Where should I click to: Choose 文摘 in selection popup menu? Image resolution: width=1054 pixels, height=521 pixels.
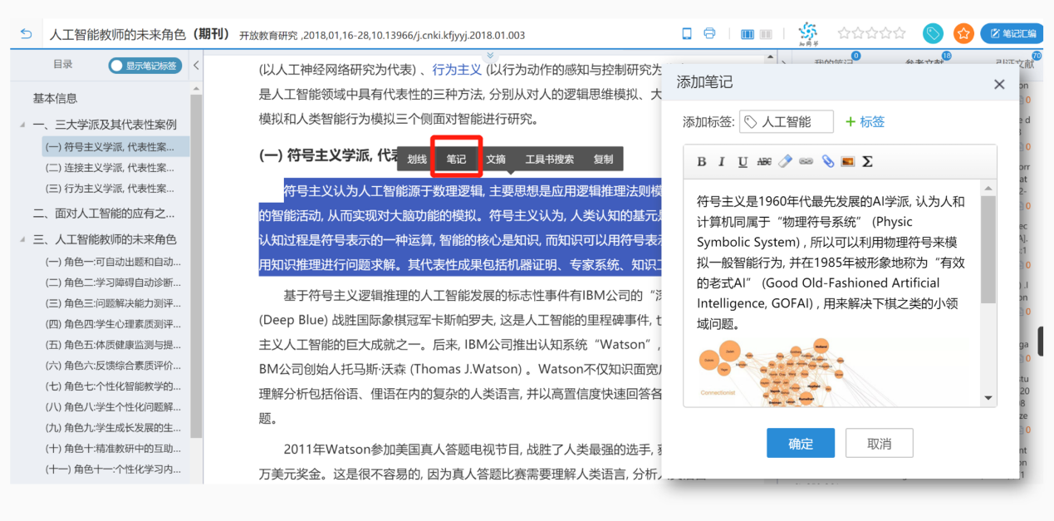[496, 159]
